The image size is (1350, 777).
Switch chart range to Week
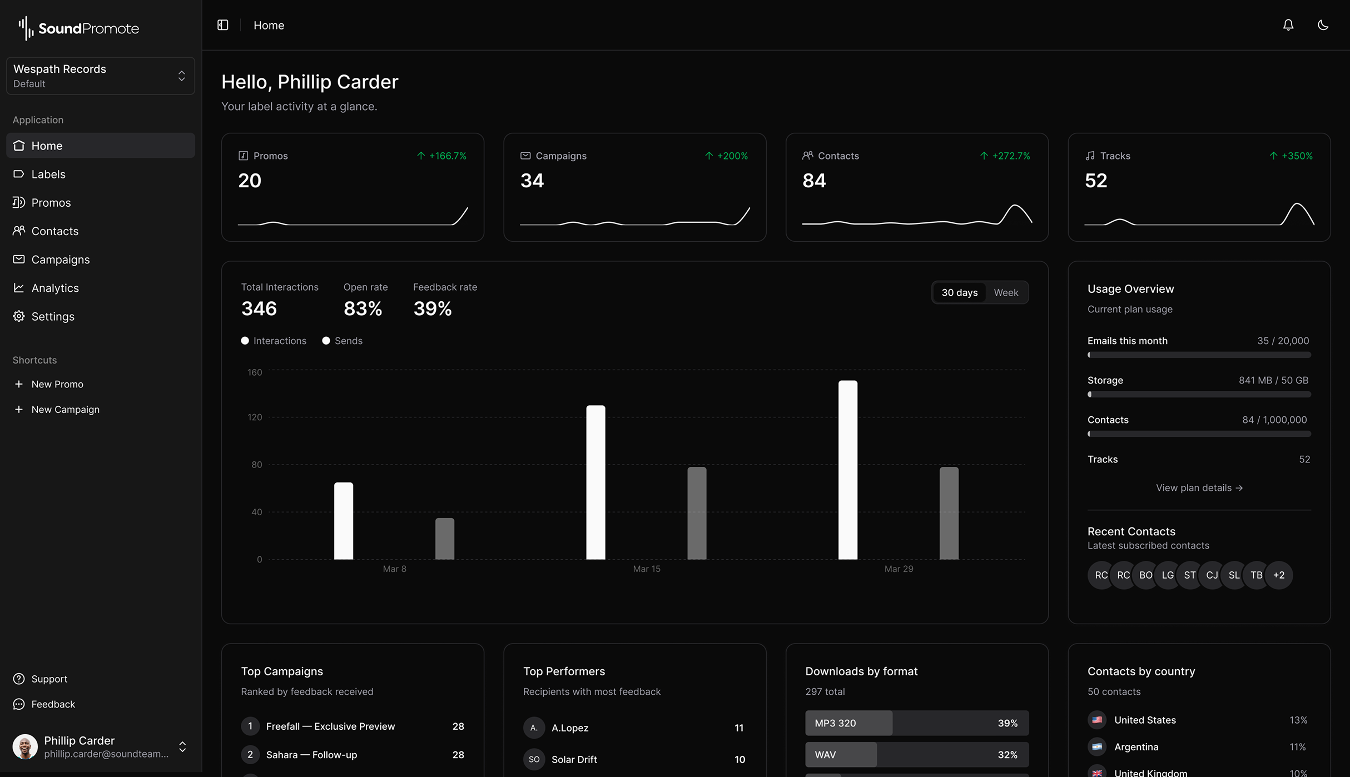pyautogui.click(x=1006, y=292)
